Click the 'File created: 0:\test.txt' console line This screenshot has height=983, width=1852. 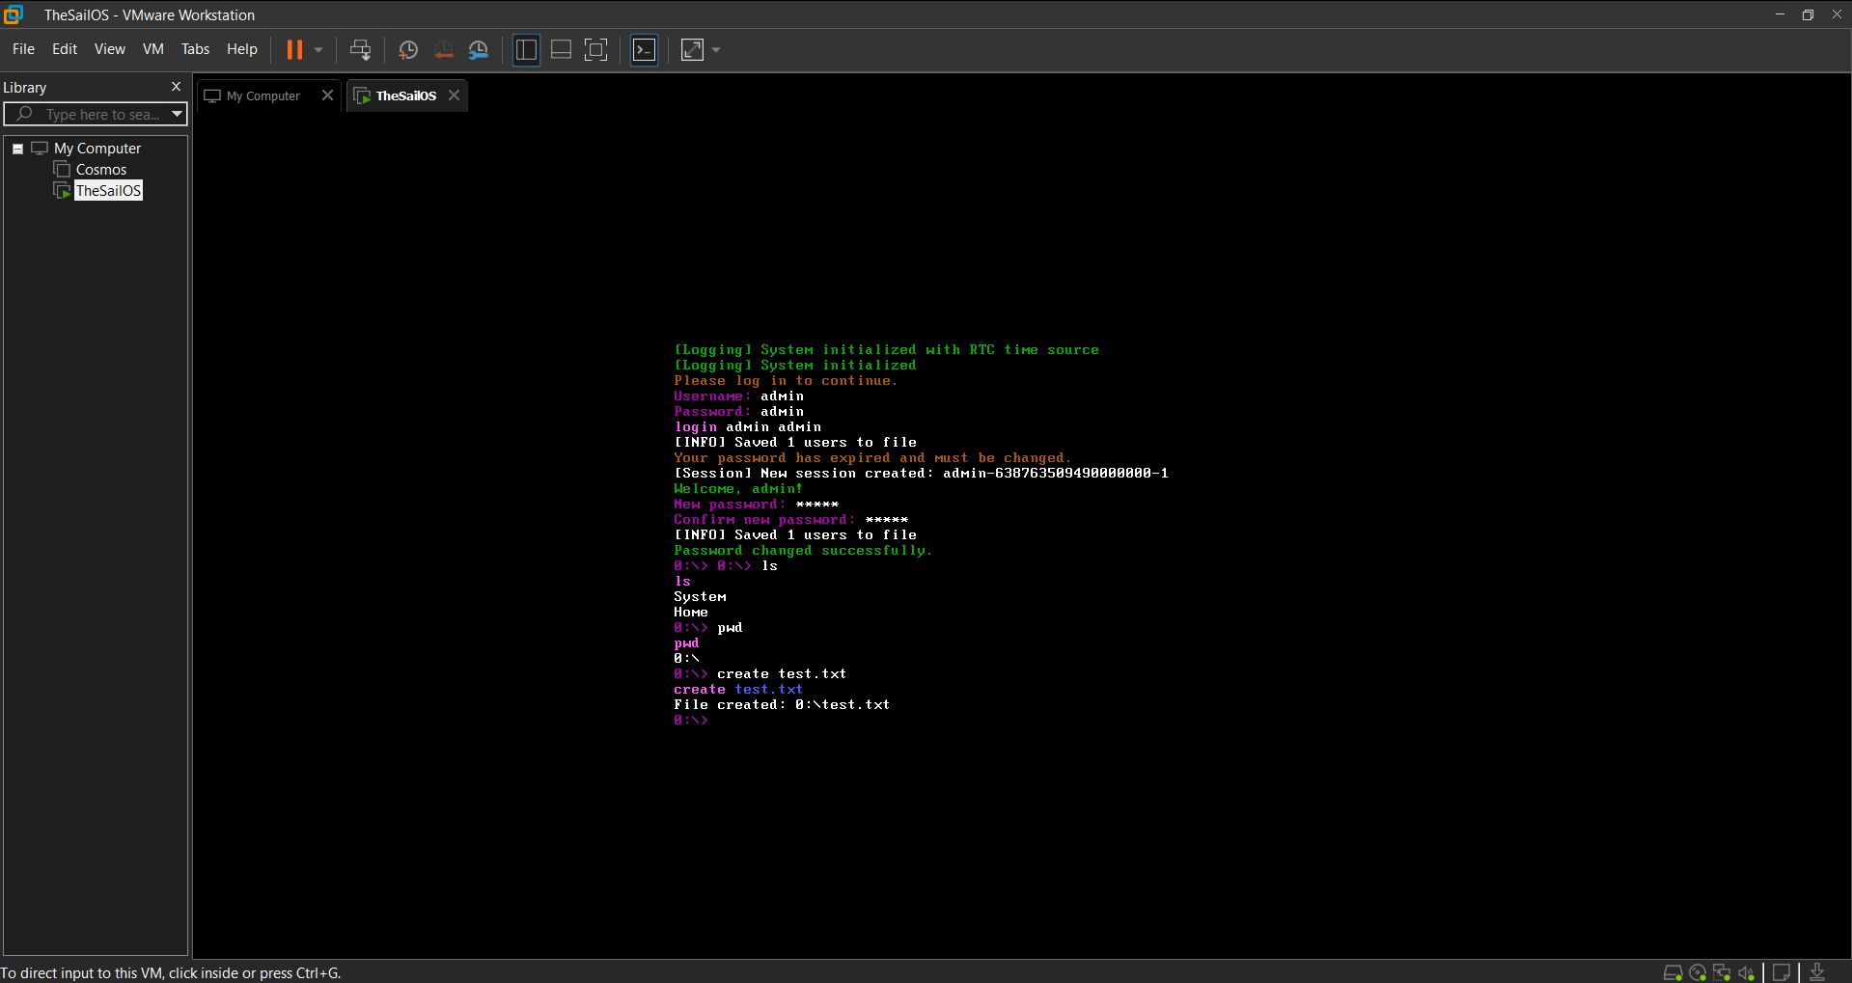(782, 705)
